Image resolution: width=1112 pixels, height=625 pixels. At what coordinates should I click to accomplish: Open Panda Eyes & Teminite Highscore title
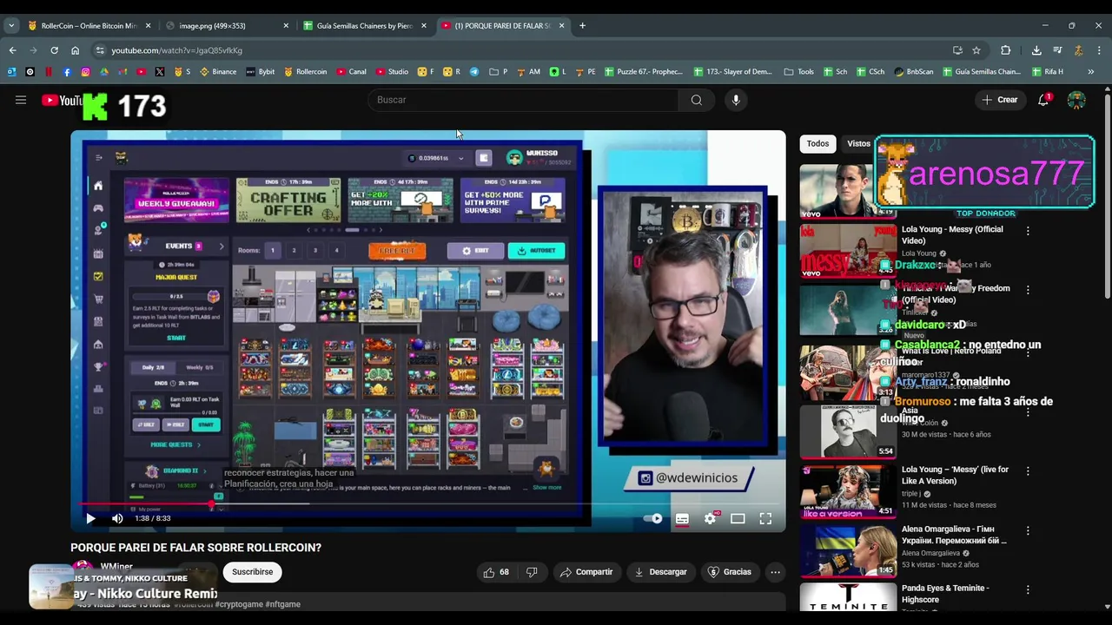pos(945,594)
